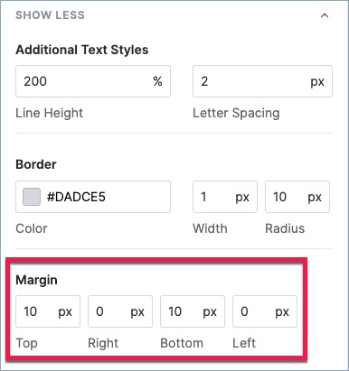Click the Margin Top field

[48, 311]
